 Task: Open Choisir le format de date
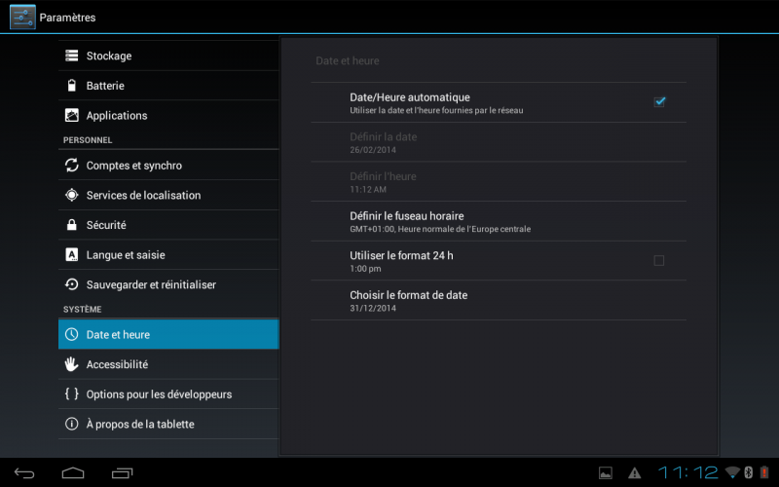(499, 300)
